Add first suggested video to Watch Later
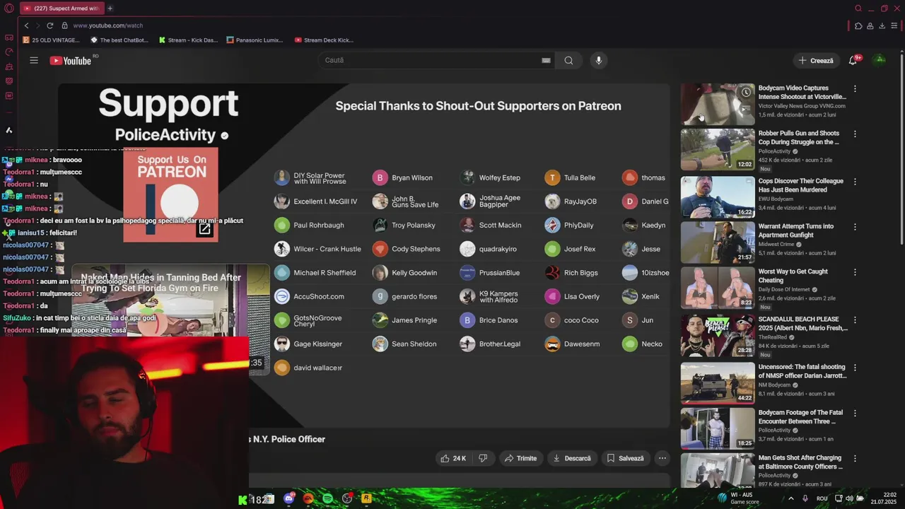Viewport: 905px width, 509px height. [x=746, y=93]
